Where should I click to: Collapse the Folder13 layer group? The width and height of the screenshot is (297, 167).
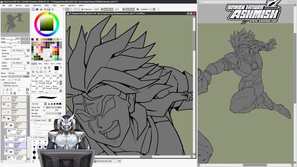point(11,125)
